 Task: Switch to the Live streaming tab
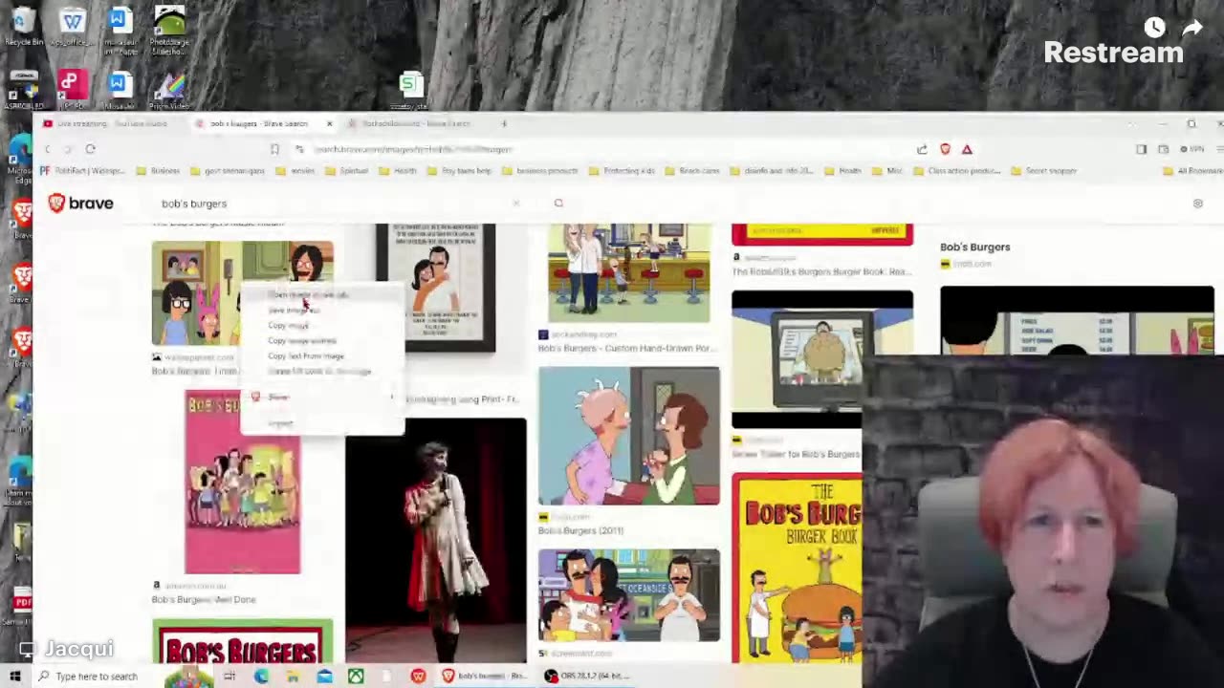[113, 123]
